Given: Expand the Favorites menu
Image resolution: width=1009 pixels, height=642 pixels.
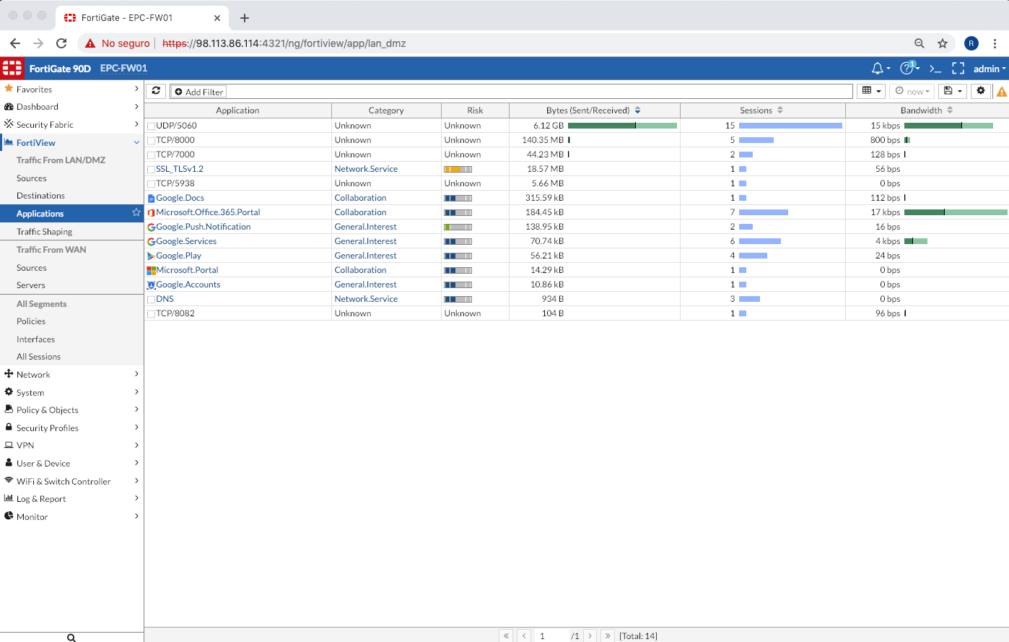Looking at the screenshot, I should [x=72, y=89].
